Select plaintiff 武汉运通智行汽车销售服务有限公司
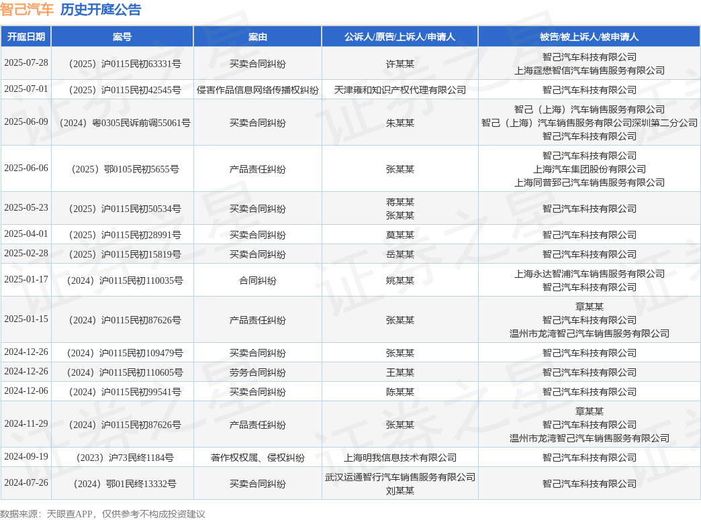This screenshot has height=520, width=701. 400,477
